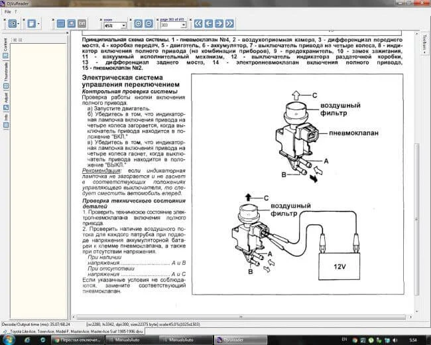Go to the first page

click(x=198, y=23)
